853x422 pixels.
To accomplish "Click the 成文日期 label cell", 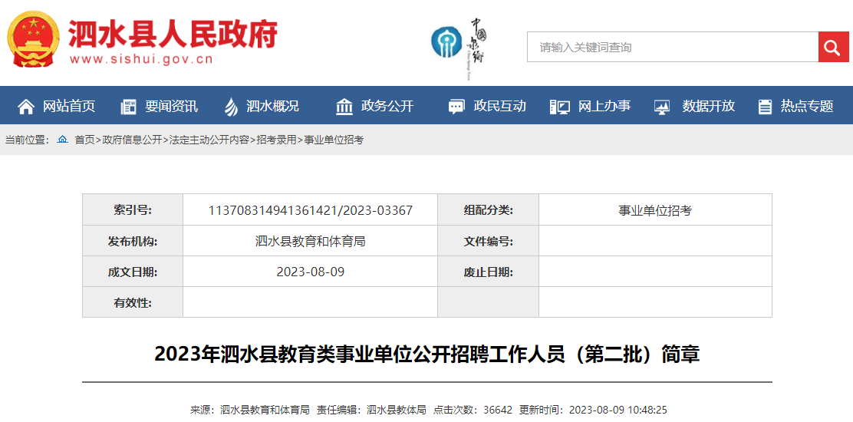I will (x=133, y=272).
